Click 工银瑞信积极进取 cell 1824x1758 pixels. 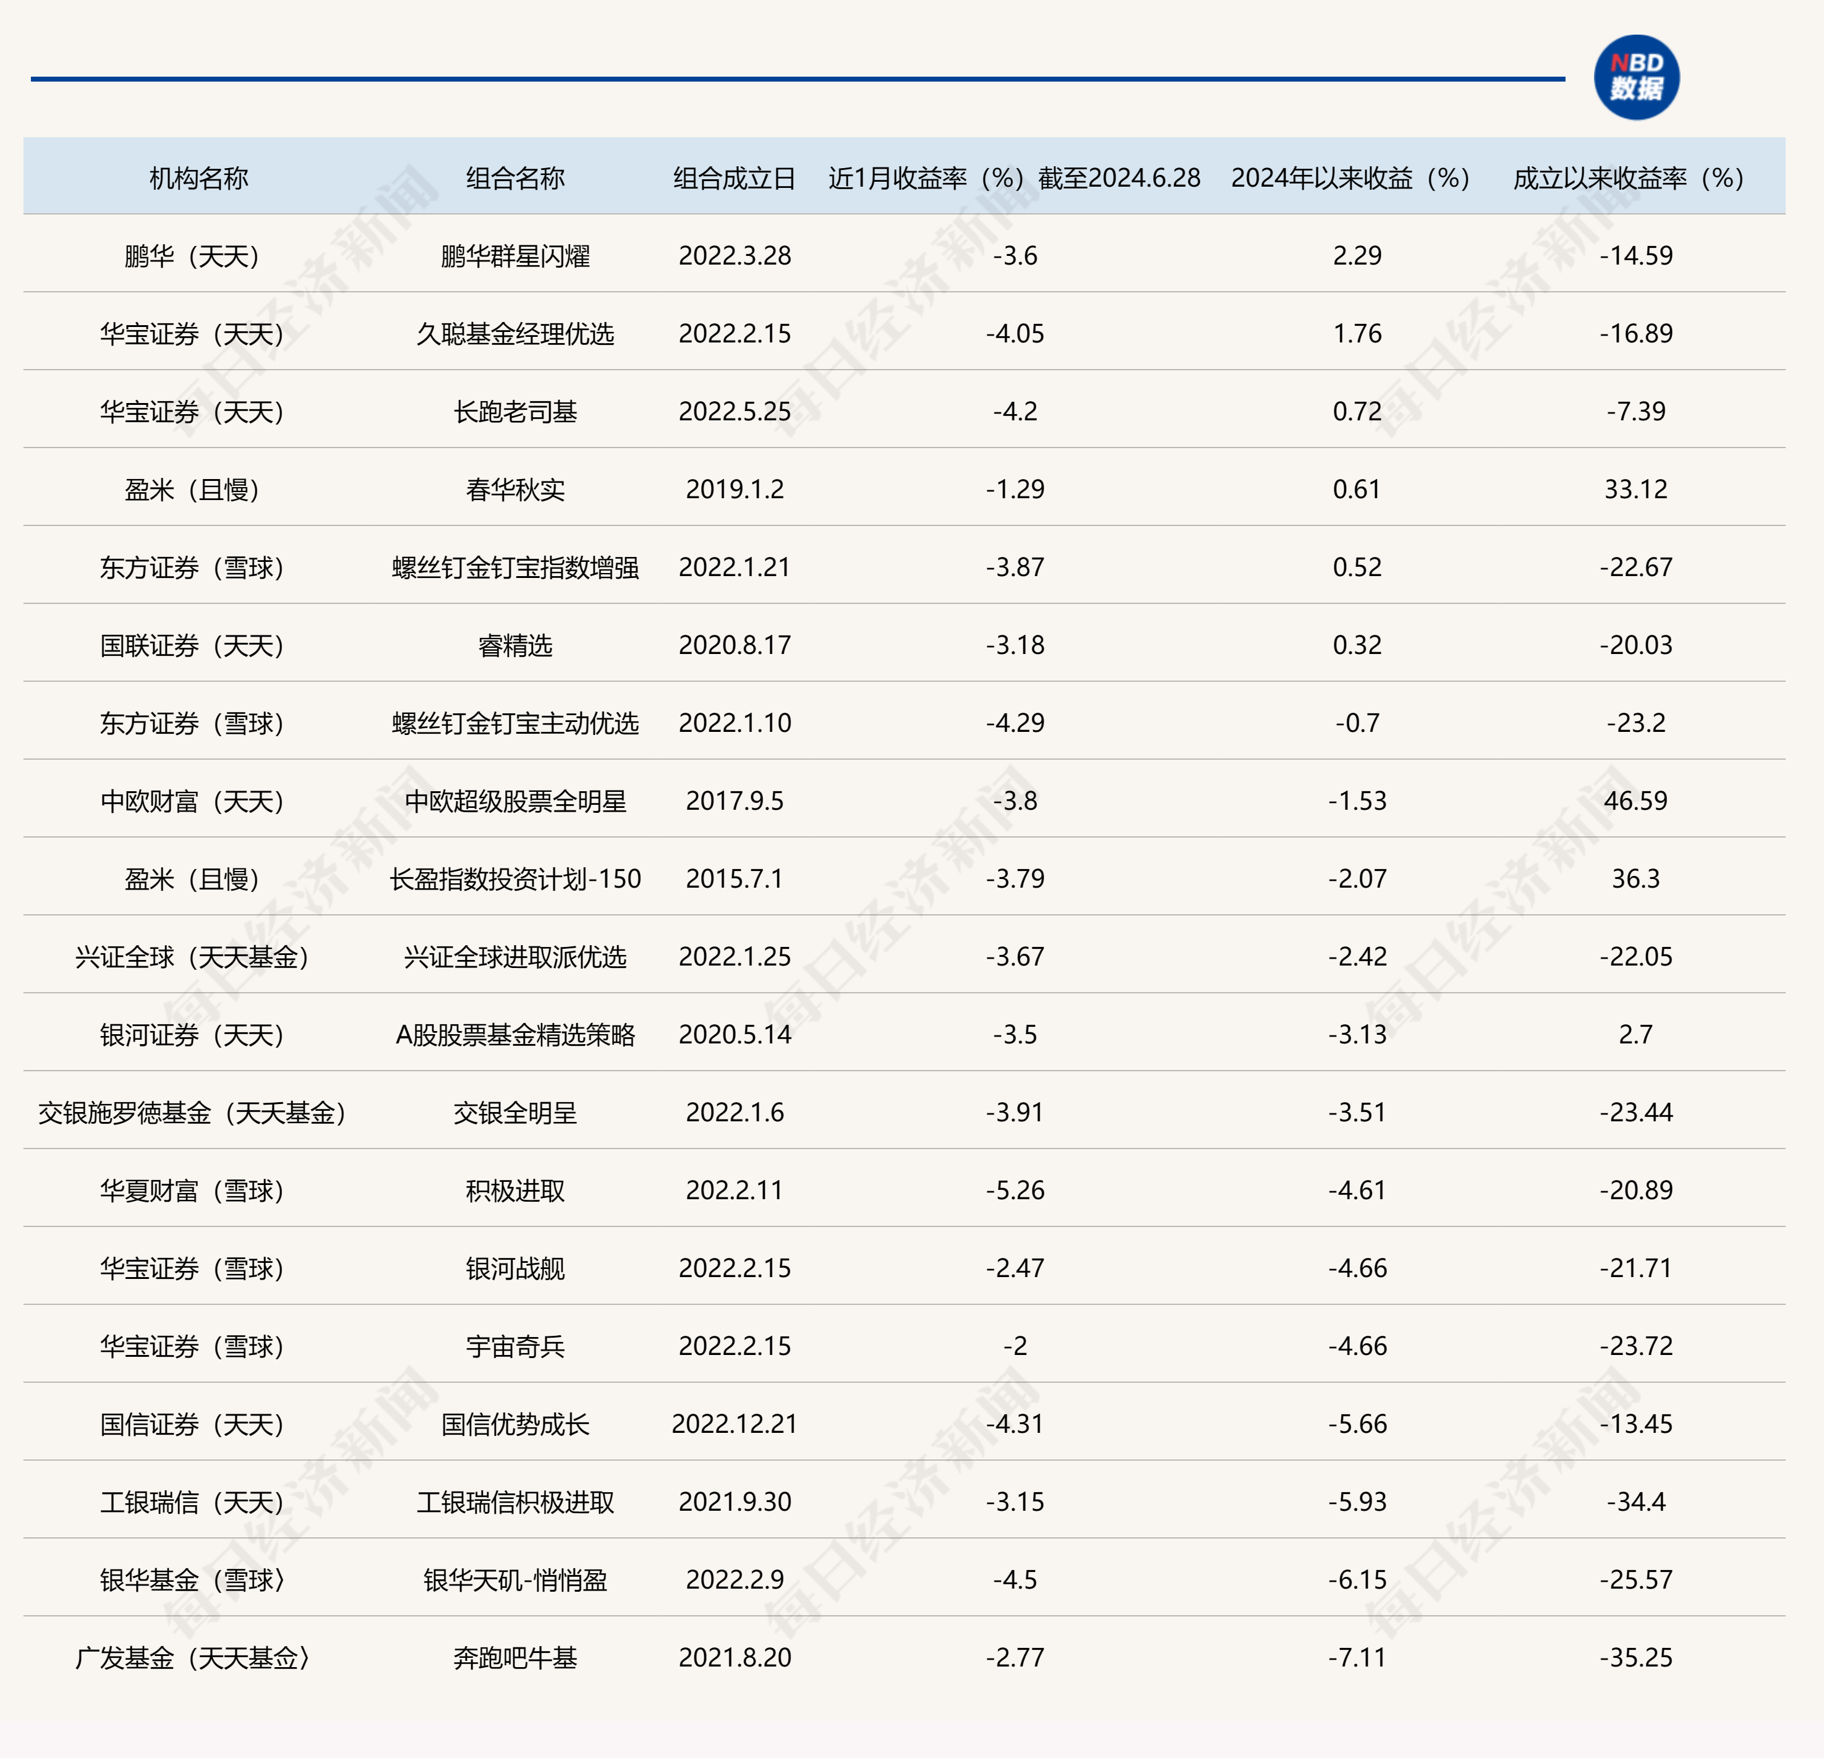(x=516, y=1502)
